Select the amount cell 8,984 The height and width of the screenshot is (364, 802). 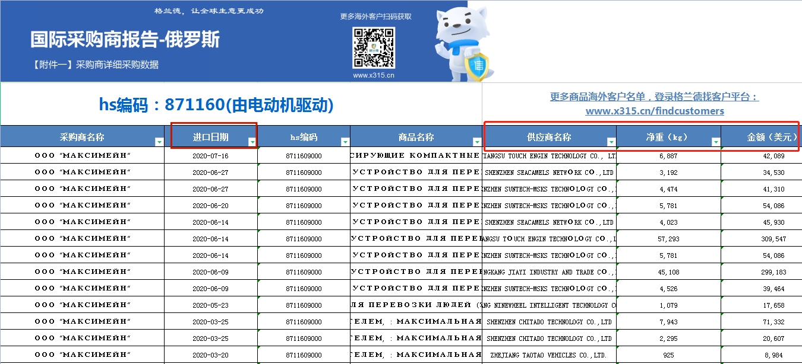click(x=762, y=355)
